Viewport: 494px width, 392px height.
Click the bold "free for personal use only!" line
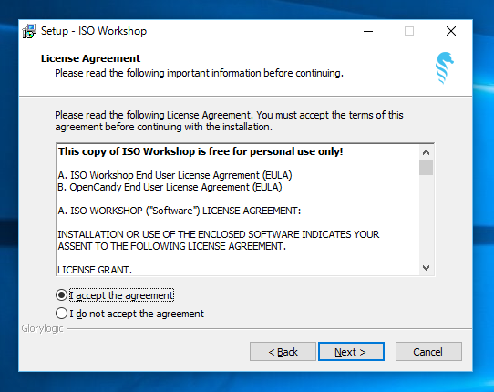point(201,151)
